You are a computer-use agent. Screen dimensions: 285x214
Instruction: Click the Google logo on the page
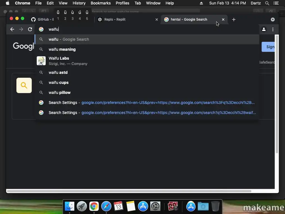[x=24, y=46]
